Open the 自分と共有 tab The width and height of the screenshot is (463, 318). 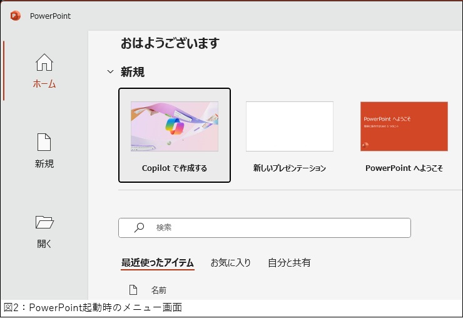coord(289,263)
